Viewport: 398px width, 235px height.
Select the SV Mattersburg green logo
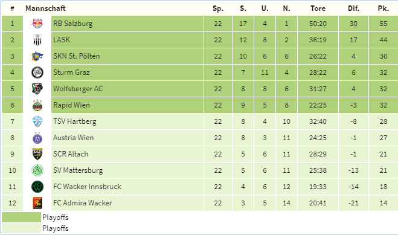coord(37,170)
